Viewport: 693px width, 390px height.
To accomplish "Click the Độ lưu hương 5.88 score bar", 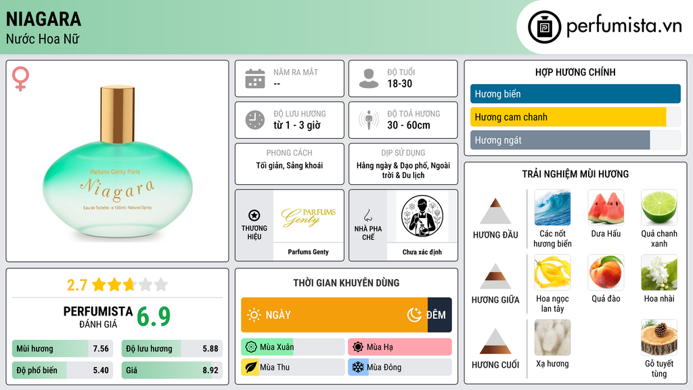I will (x=173, y=349).
